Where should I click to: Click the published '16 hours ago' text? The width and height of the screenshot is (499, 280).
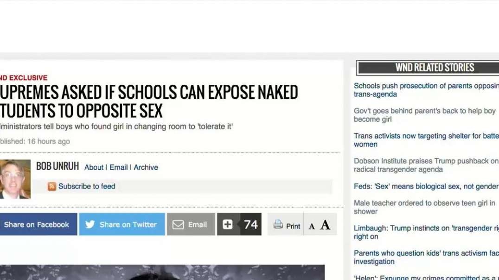pyautogui.click(x=49, y=141)
